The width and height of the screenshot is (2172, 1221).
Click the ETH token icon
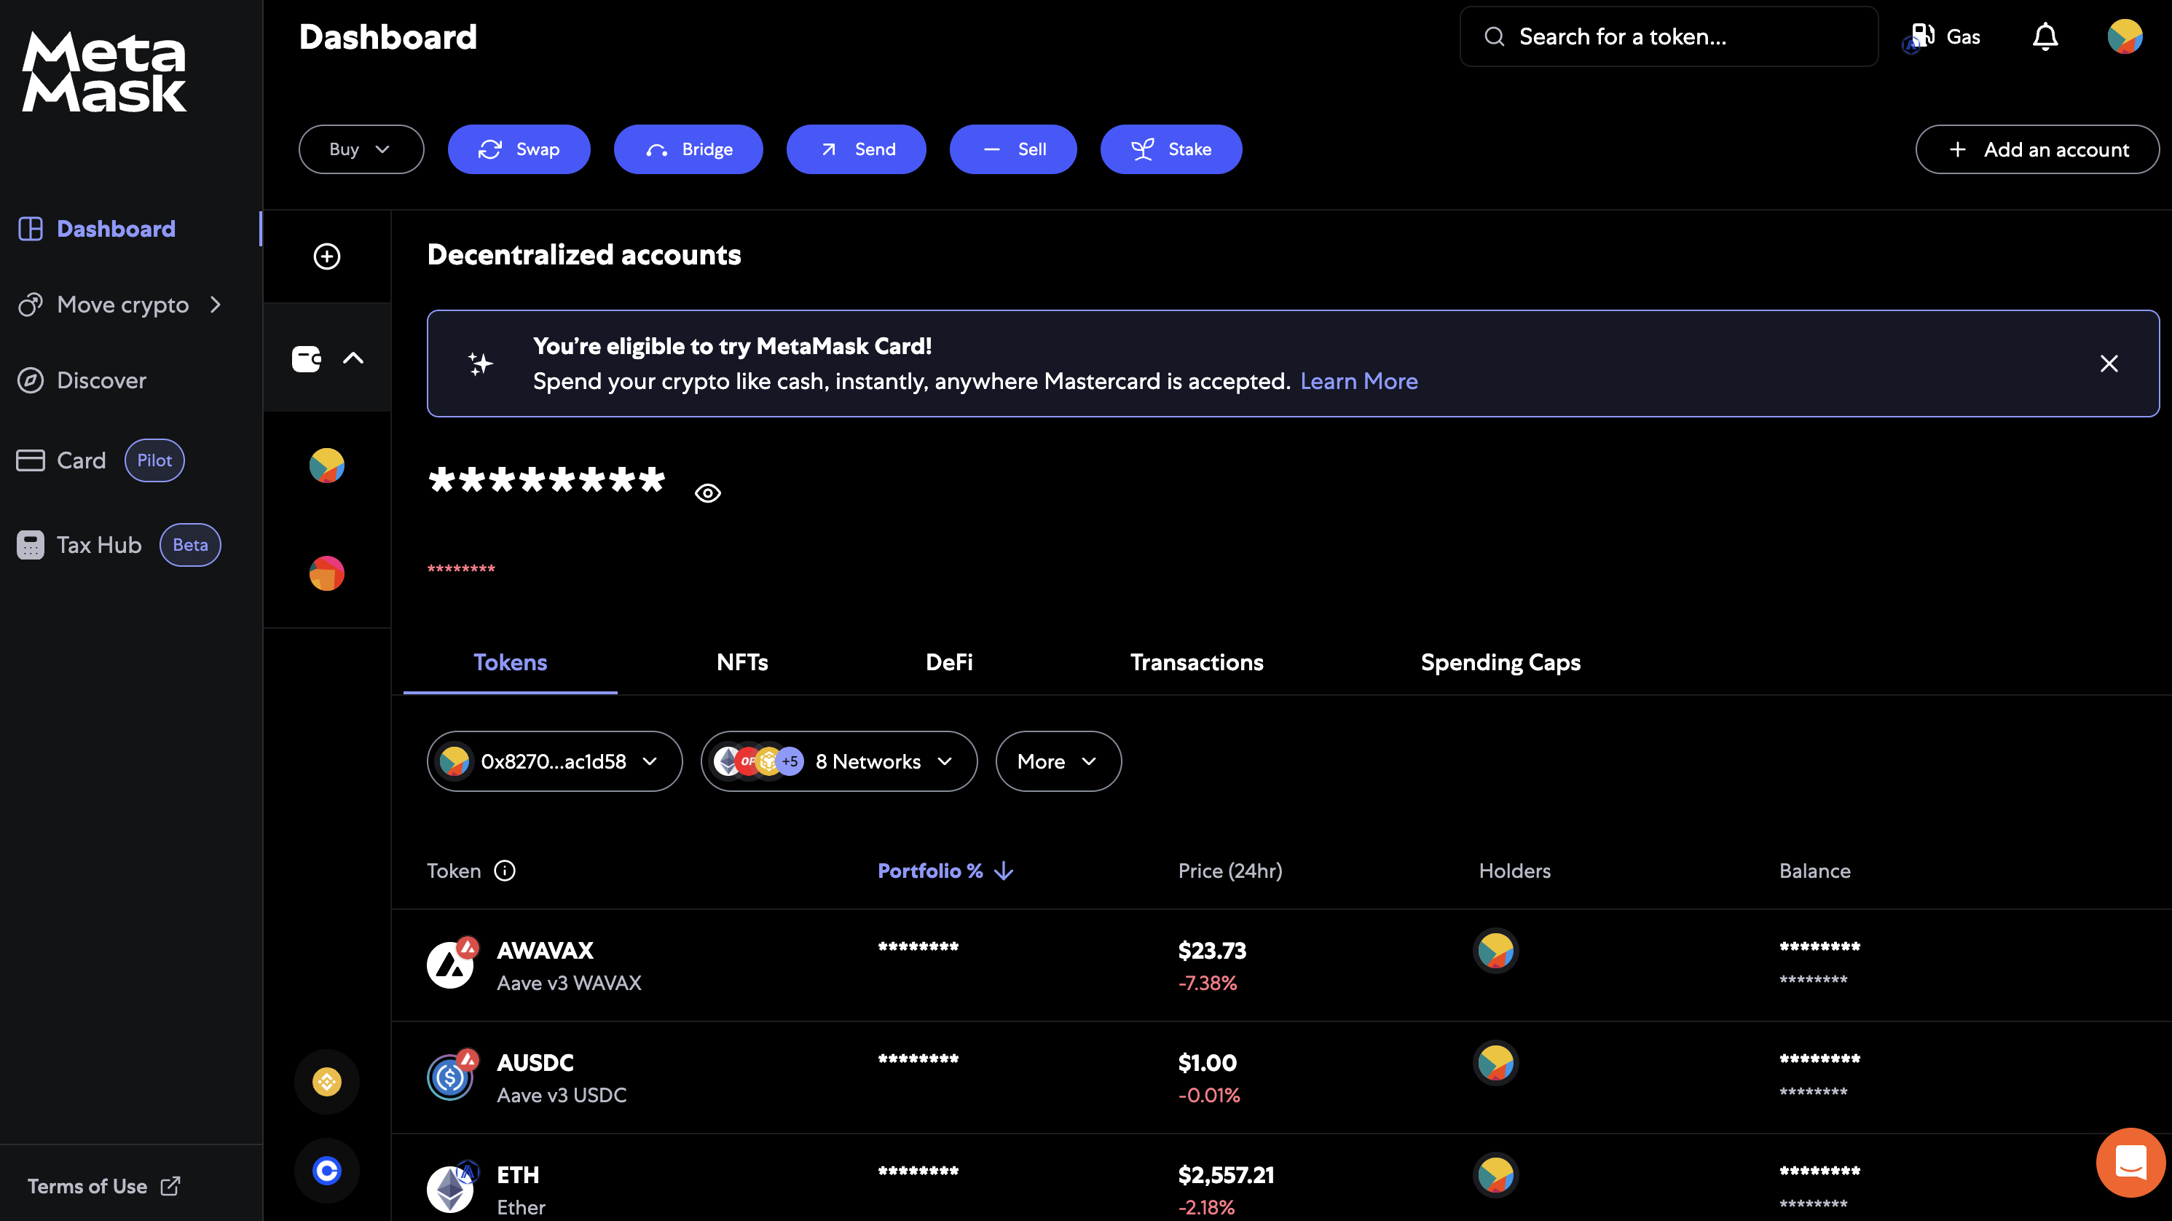click(451, 1187)
